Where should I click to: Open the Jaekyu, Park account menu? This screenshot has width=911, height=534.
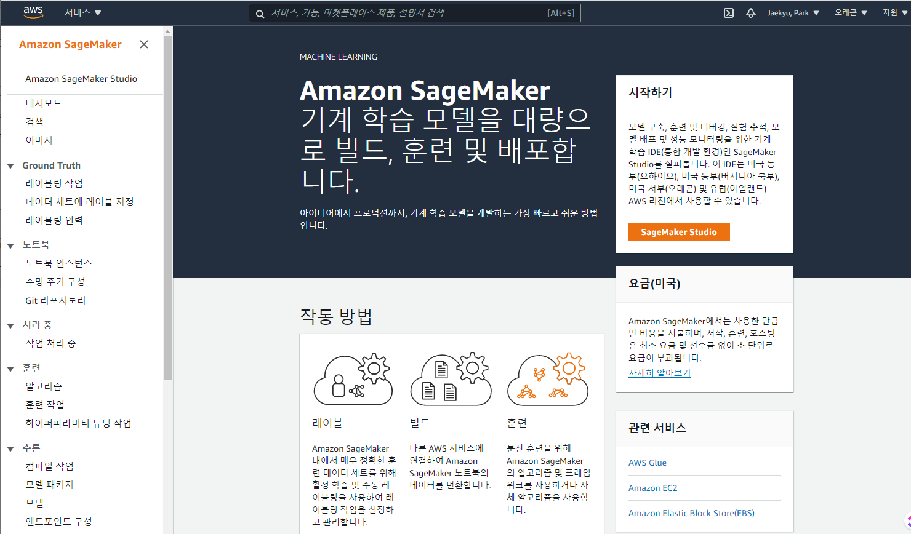[x=793, y=13]
